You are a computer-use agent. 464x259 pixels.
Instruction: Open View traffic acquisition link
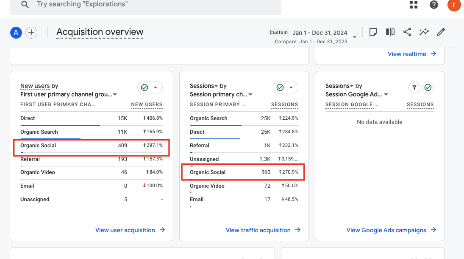point(263,230)
